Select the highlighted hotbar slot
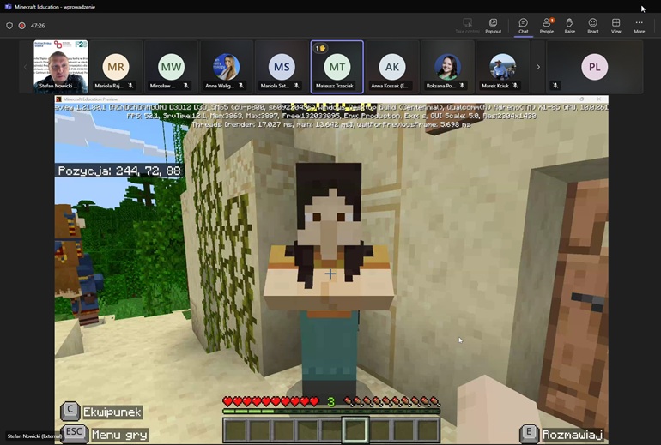The height and width of the screenshot is (445, 661). point(355,430)
